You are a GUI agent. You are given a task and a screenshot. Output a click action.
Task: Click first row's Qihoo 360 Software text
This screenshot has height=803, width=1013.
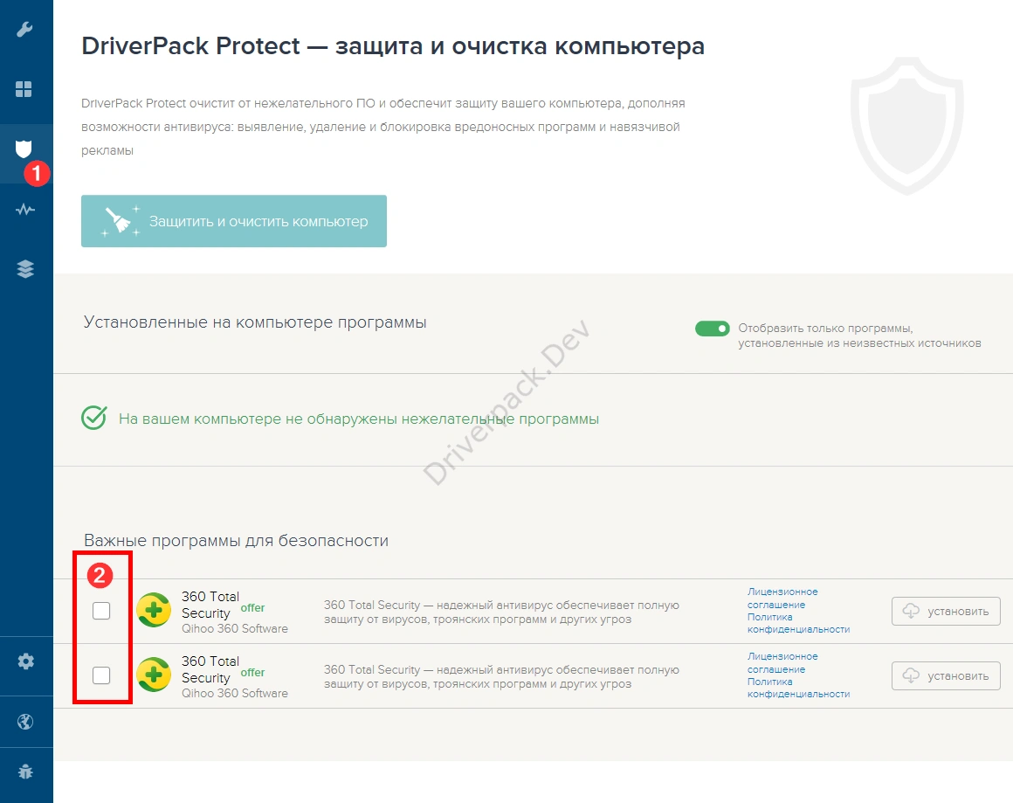(x=235, y=628)
